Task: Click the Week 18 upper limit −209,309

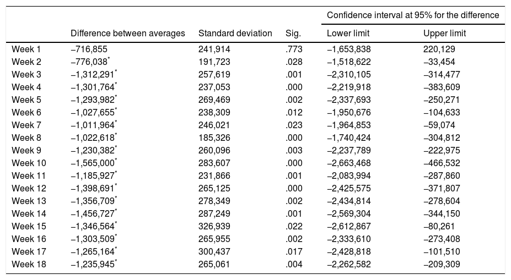Action: 442,264
